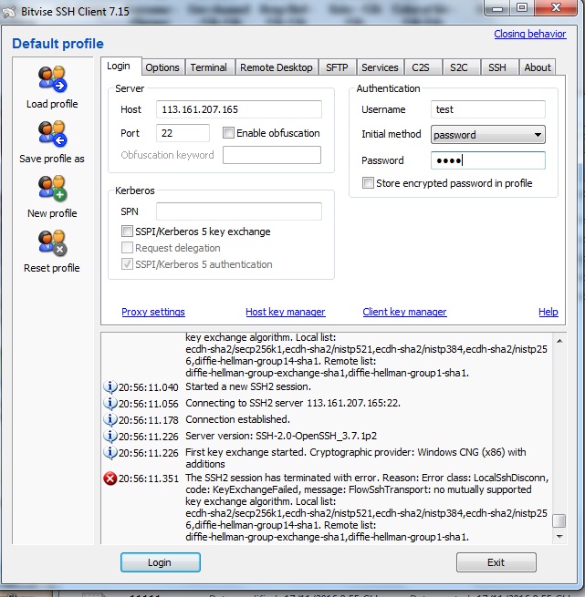Switch to the Options tab

(x=162, y=67)
